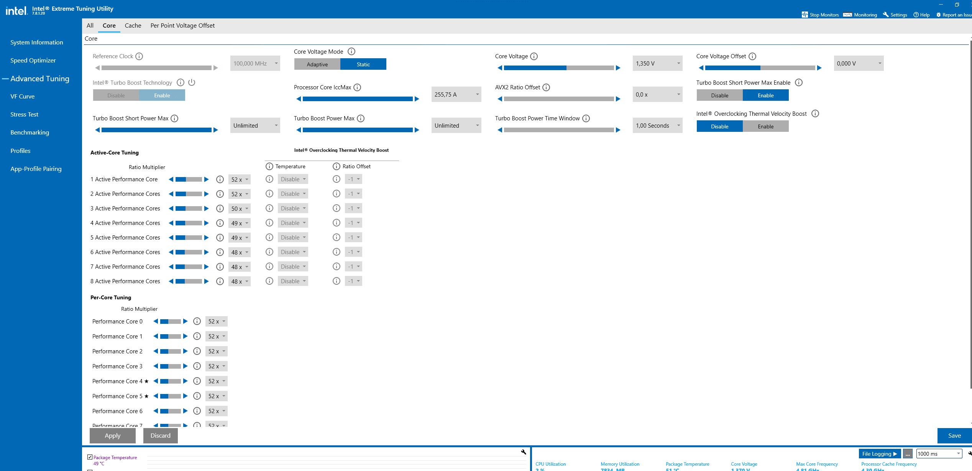The height and width of the screenshot is (471, 972).
Task: Open Settings wrench in title bar
Action: tap(886, 15)
